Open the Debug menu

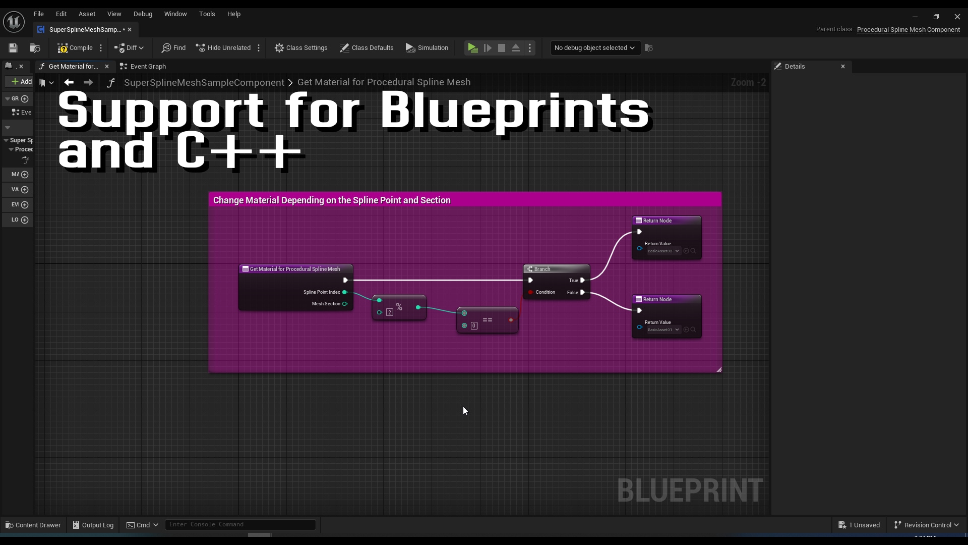pos(143,14)
